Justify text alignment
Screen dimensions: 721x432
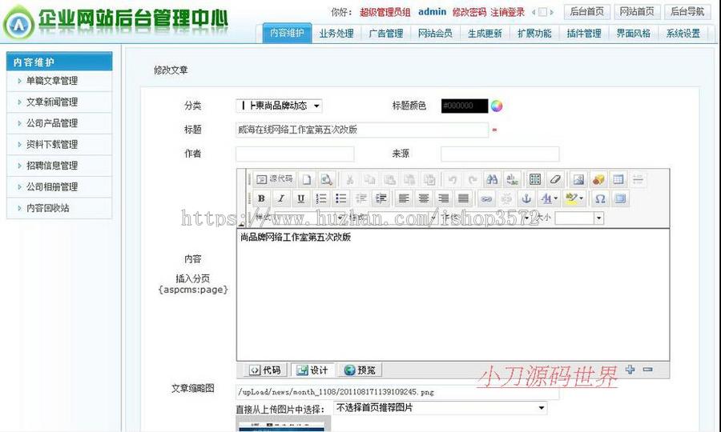(464, 198)
